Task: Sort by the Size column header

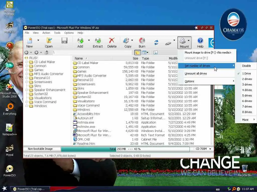Action: point(126,58)
